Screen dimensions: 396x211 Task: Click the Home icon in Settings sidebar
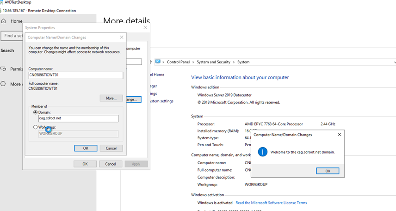4,21
